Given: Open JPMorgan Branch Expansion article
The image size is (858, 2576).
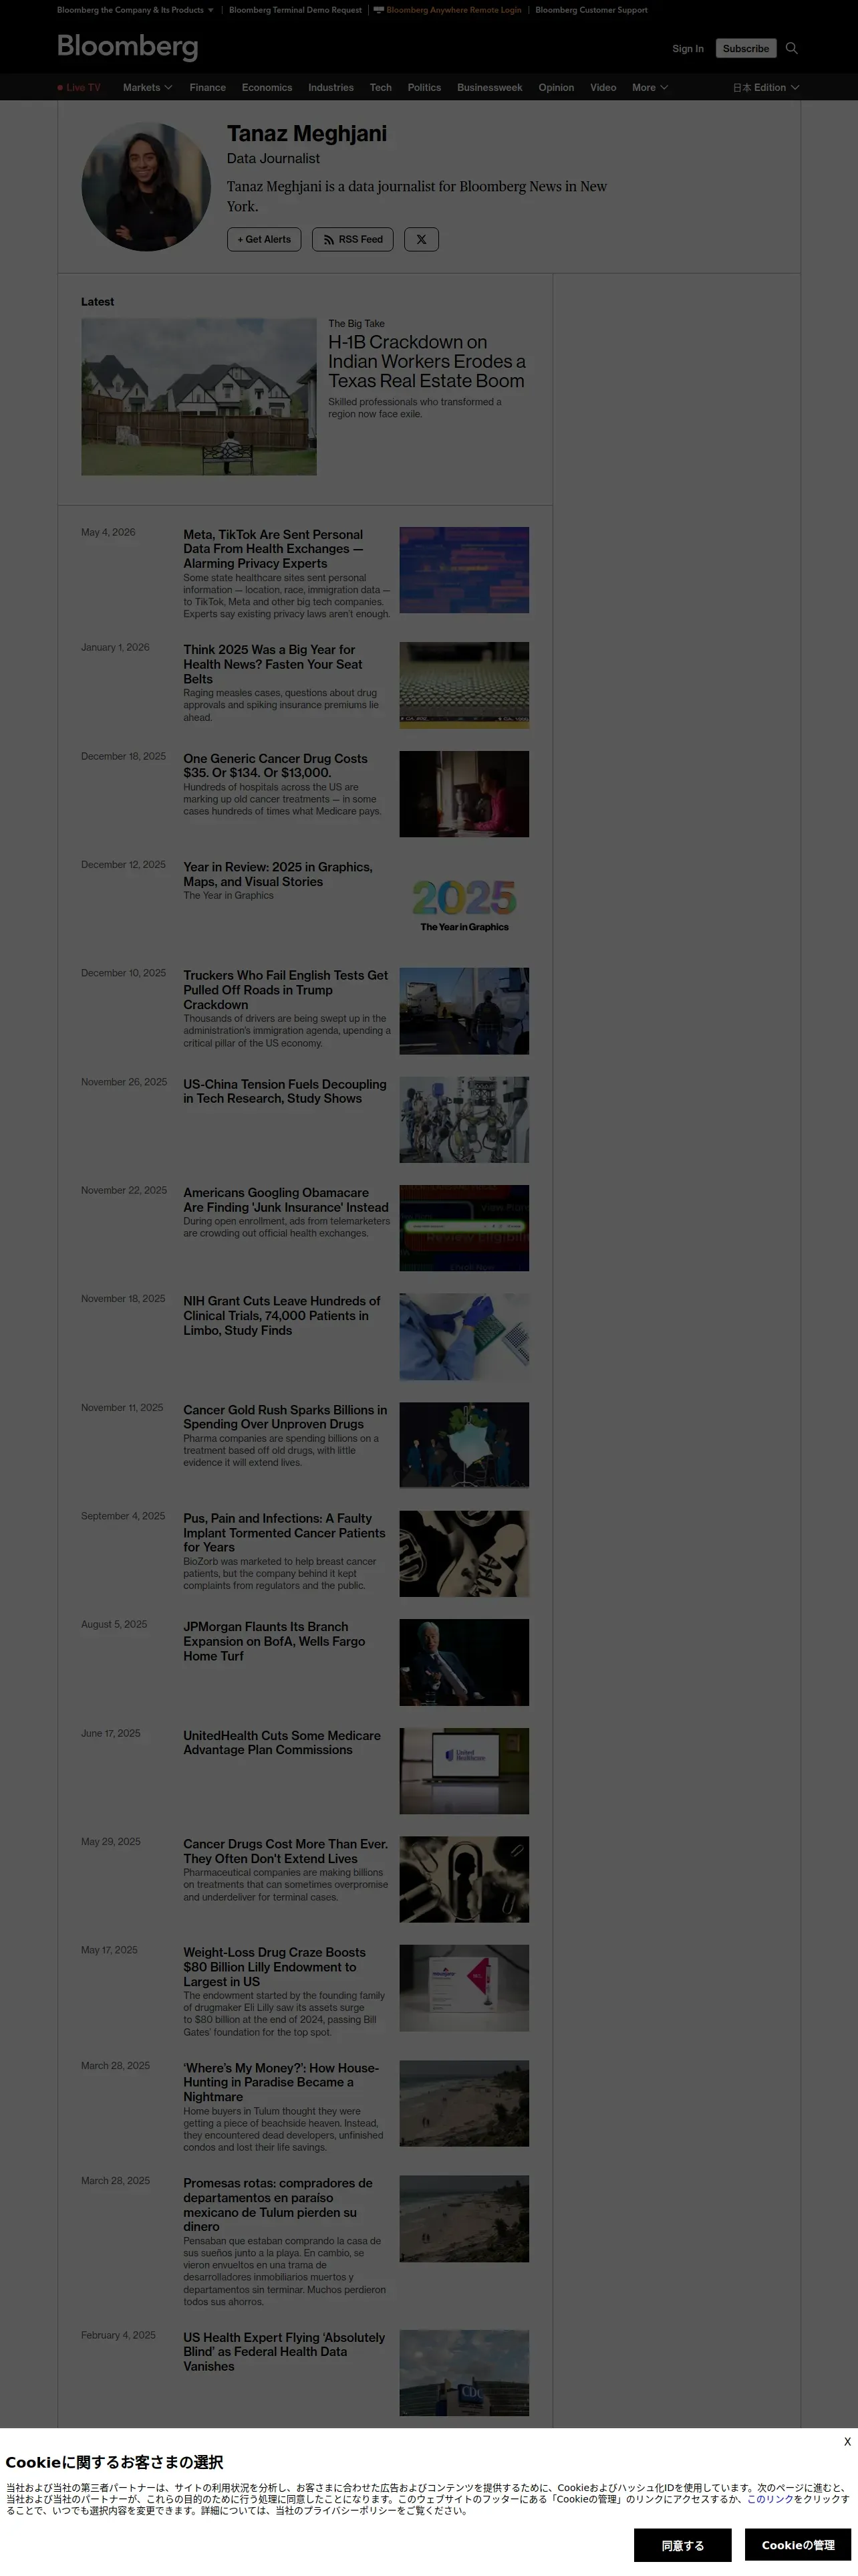Looking at the screenshot, I should (274, 1642).
